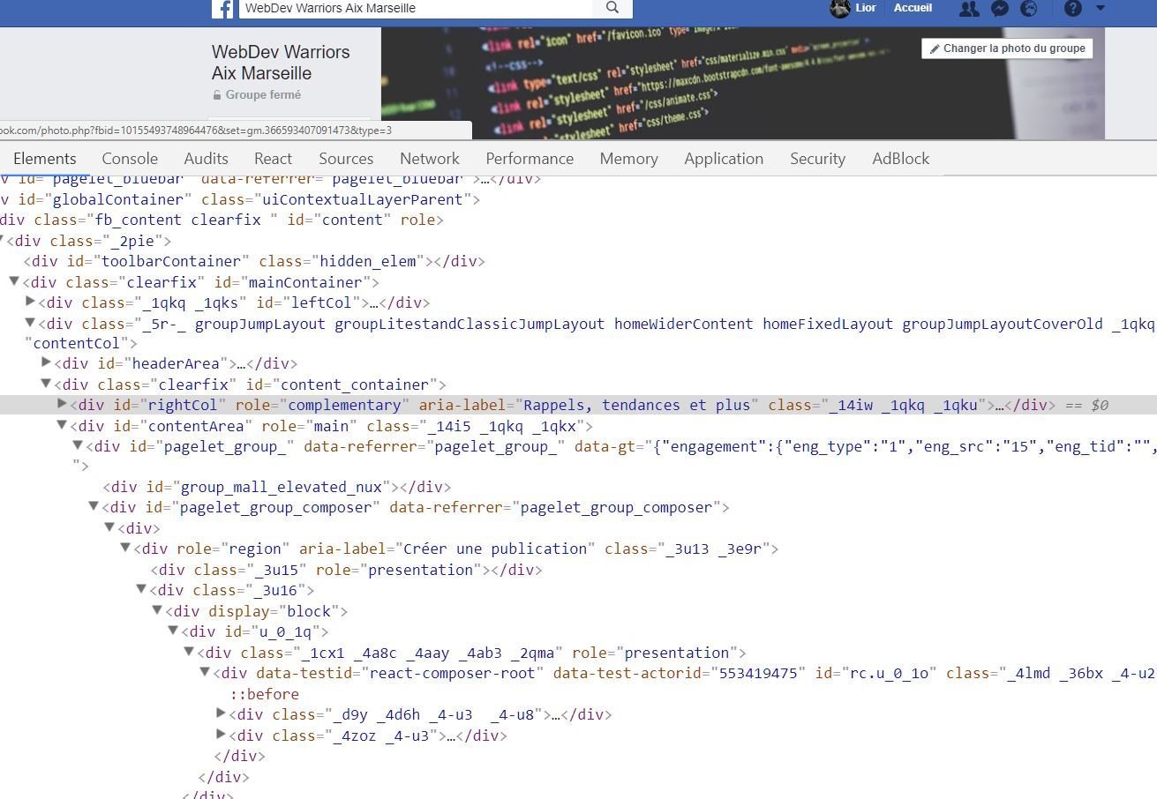Image resolution: width=1157 pixels, height=799 pixels.
Task: Collapse the _1cx1 _4a8c presentation div node
Action: point(189,652)
